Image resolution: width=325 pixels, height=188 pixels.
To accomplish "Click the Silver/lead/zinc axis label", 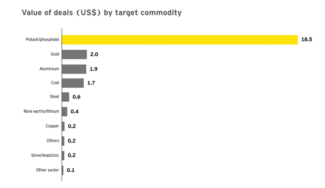I will point(45,155).
